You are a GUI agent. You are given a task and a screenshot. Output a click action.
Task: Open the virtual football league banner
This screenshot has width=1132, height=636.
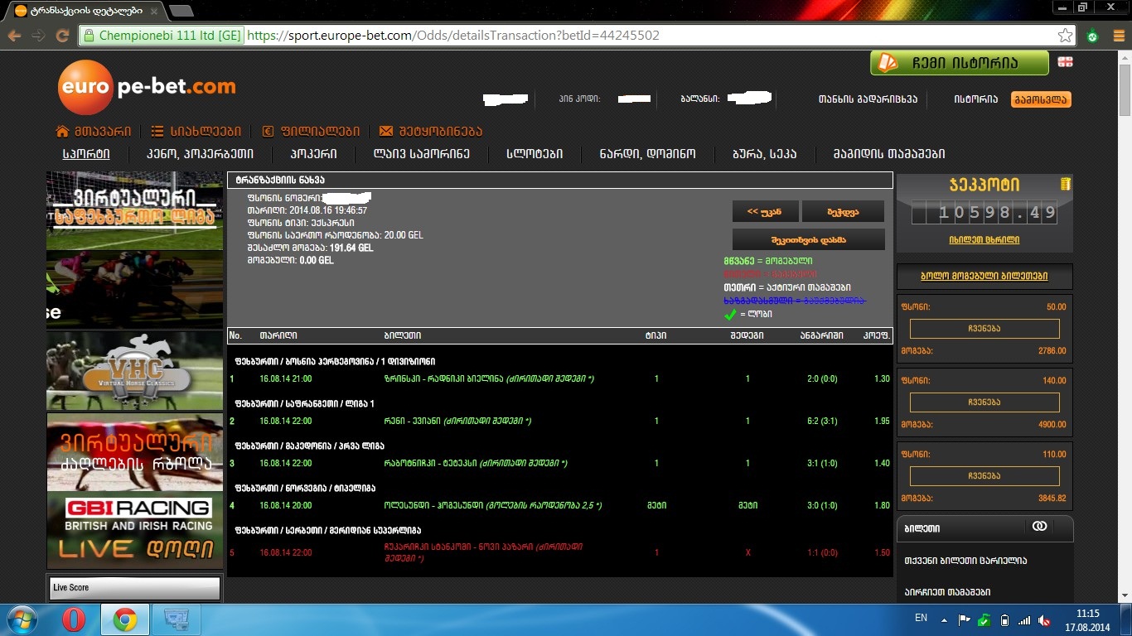pyautogui.click(x=134, y=210)
